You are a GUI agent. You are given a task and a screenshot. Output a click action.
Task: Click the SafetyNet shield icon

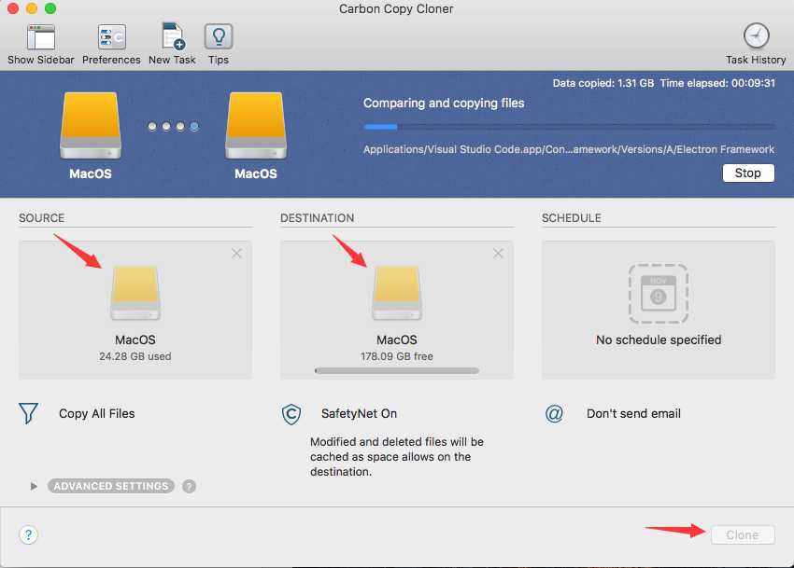[291, 414]
